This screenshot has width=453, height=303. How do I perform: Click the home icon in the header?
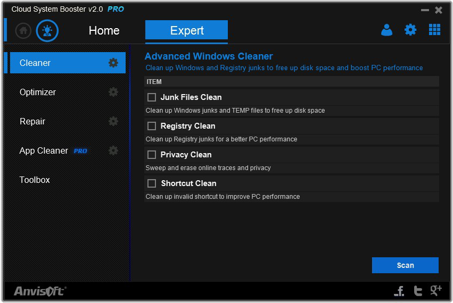[x=23, y=31]
